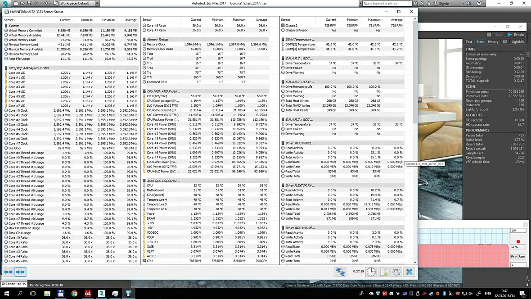
Task: Click the graph maximum value field showing 100
Action: (x=518, y=231)
